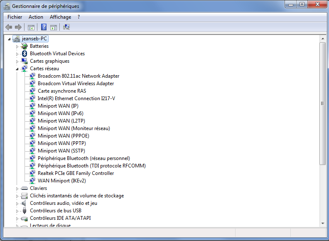Select Broadcom 802.11ac Network Adapter text
Viewport: 329px width, 241px height.
(x=79, y=76)
